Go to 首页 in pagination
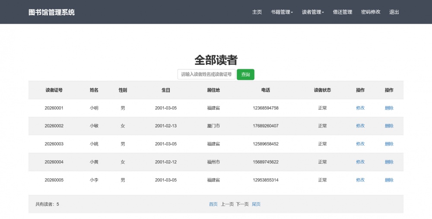Viewport: 432px width, 219px height. point(213,204)
